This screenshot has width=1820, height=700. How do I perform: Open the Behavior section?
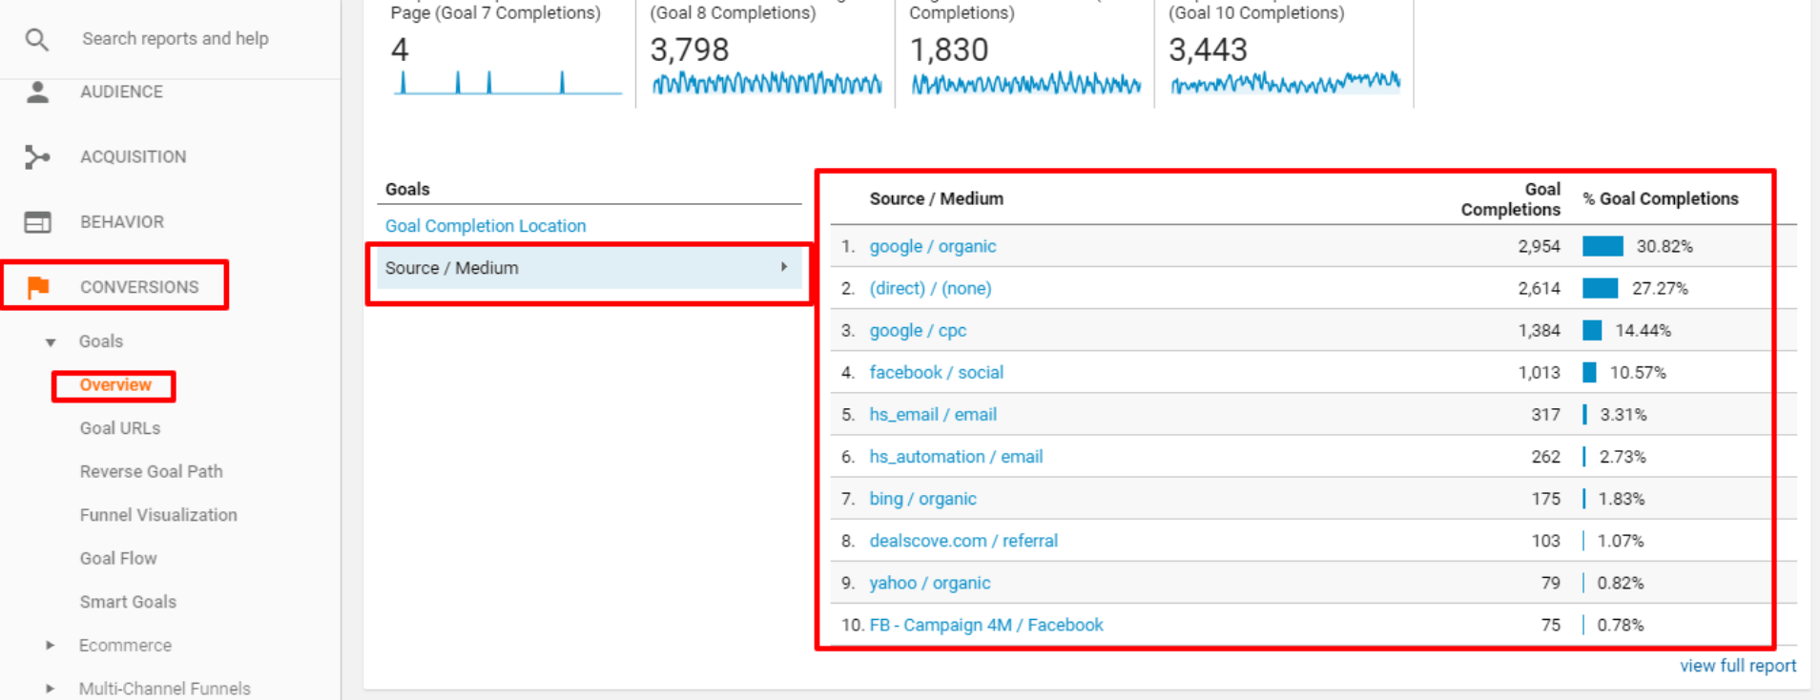coord(122,222)
